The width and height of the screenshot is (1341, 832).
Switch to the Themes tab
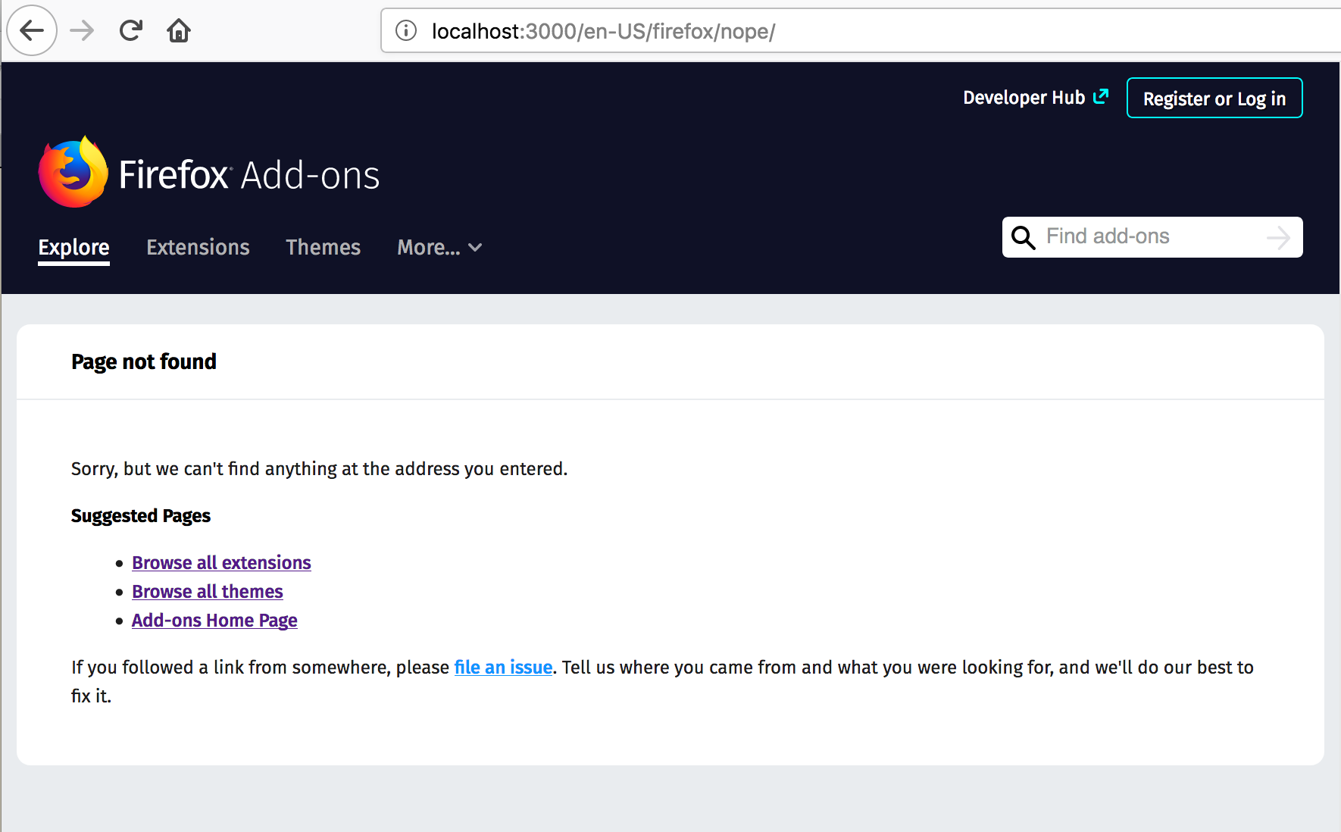point(323,248)
